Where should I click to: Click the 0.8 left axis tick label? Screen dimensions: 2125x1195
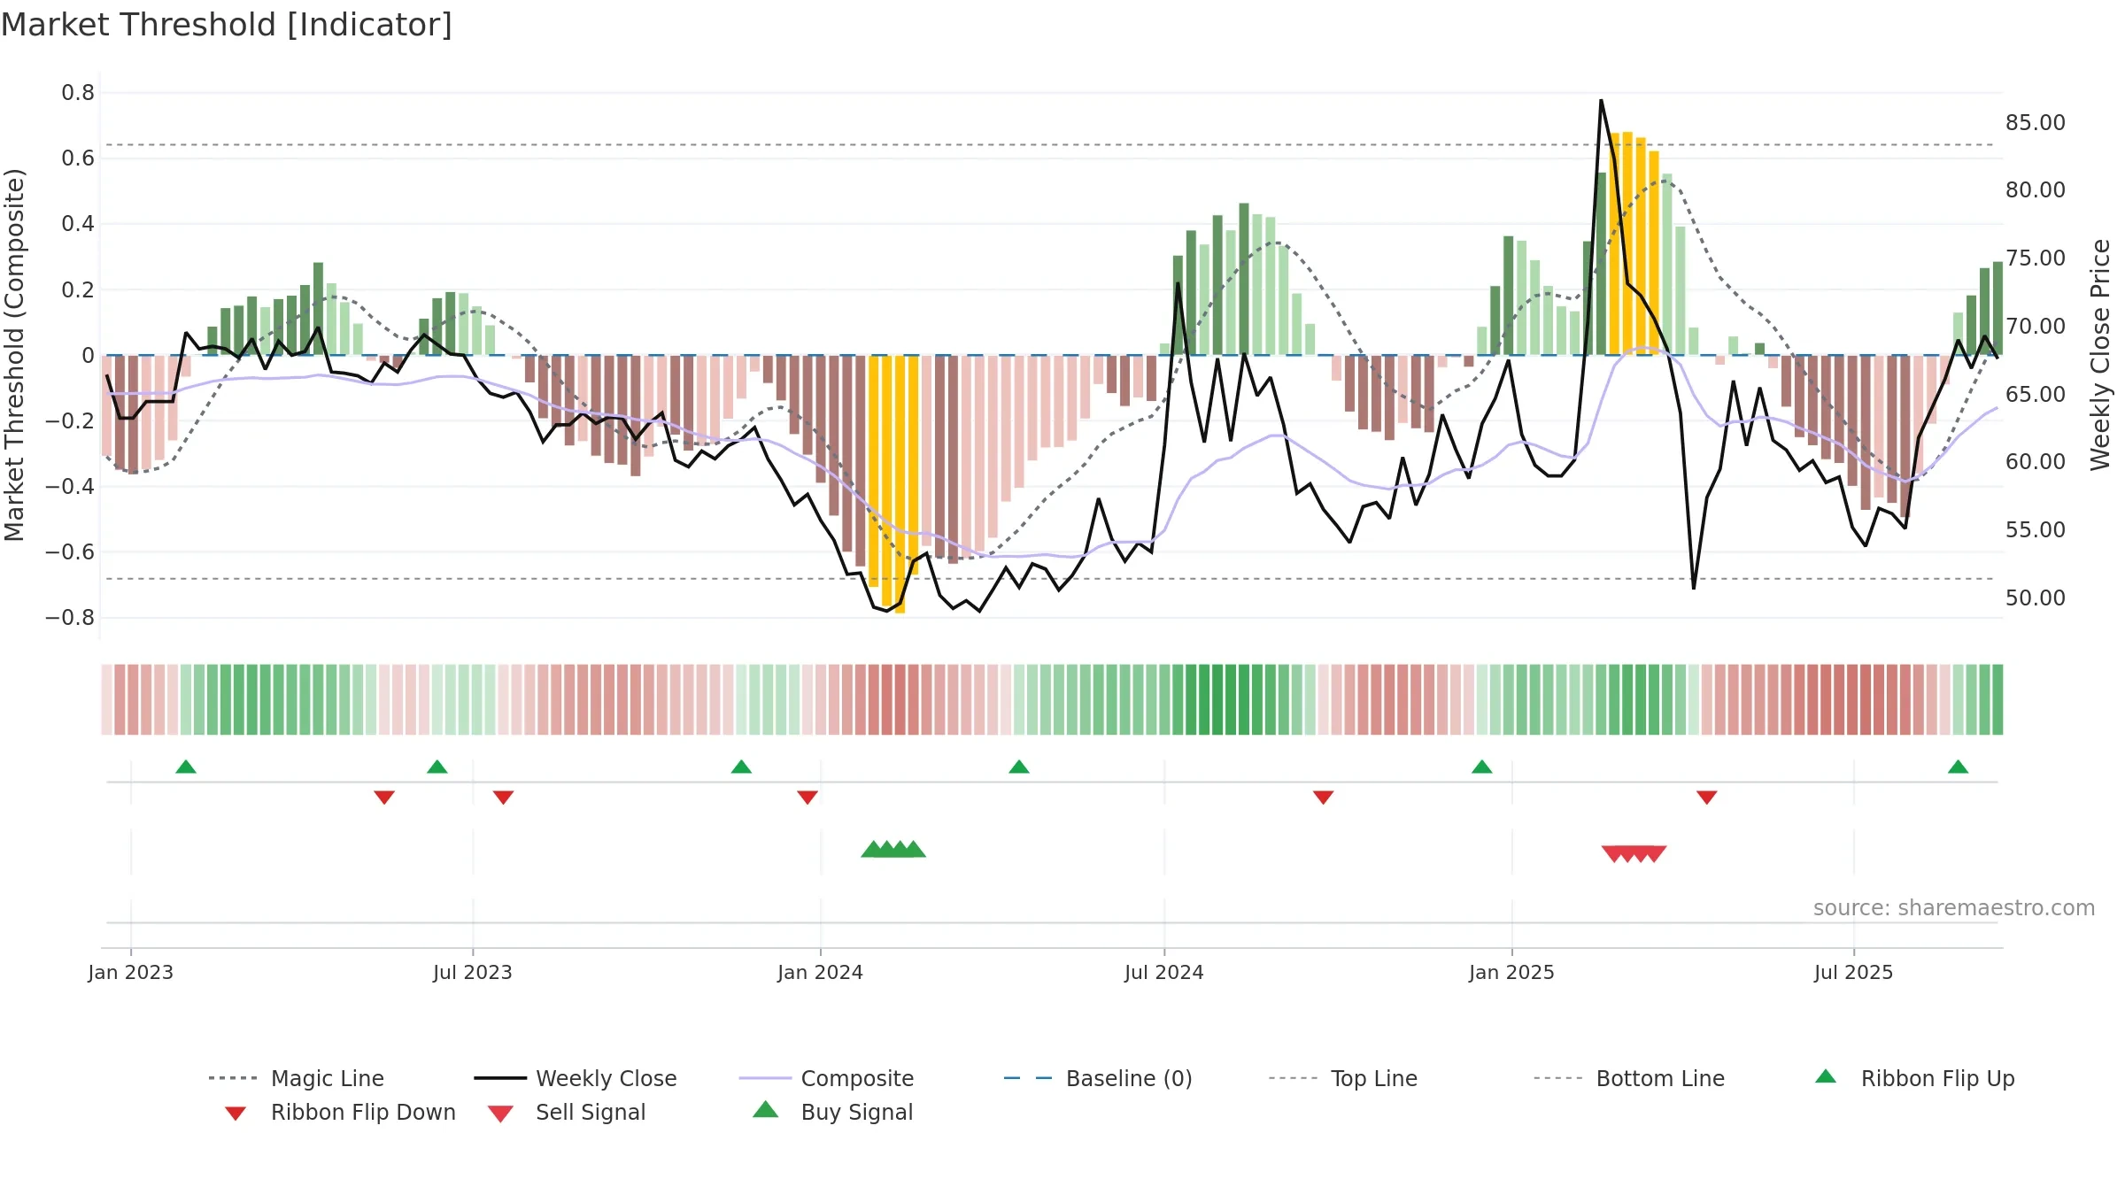tap(78, 93)
